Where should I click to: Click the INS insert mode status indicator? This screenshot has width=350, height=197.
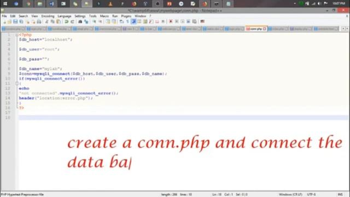340,195
